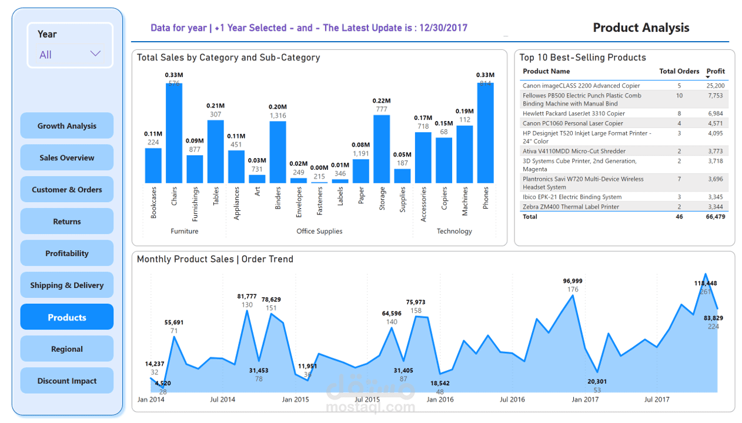
Task: Click the Product Analysis page heading
Action: 641,28
